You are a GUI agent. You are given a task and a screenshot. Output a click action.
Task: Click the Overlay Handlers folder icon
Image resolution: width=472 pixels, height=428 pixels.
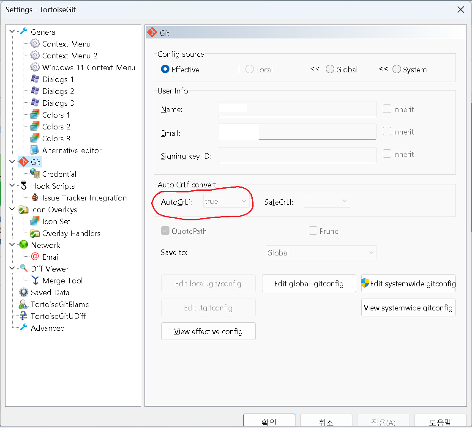coord(35,233)
